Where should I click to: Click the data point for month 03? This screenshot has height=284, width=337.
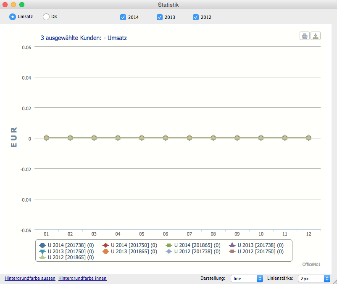pos(94,138)
